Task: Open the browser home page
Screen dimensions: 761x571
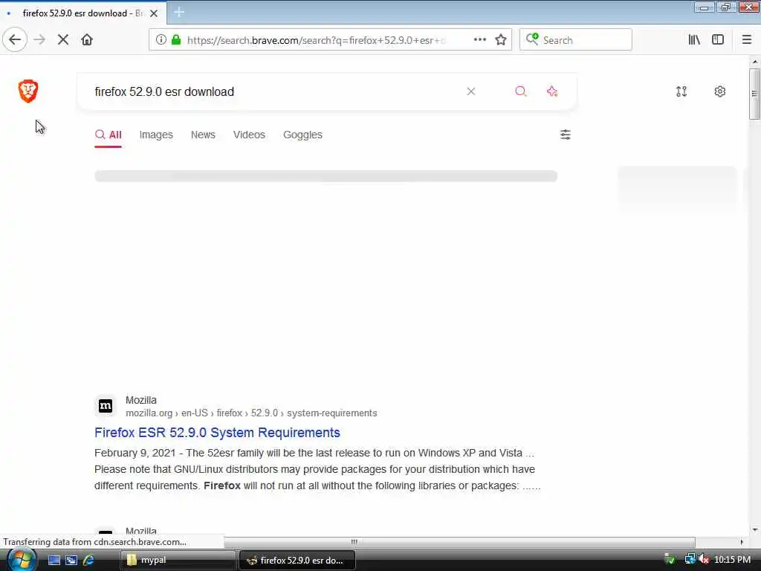Action: (x=87, y=40)
